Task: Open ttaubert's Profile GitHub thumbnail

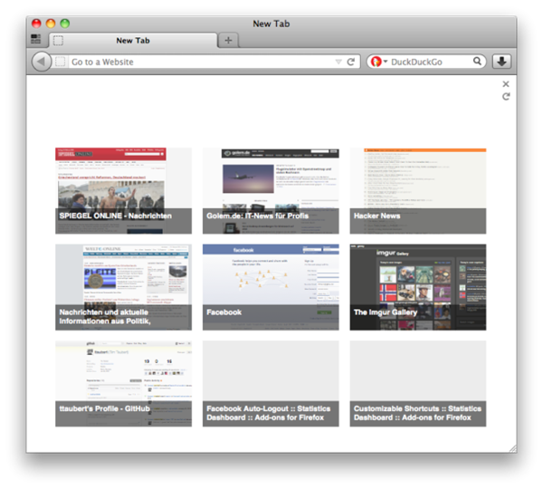Action: [124, 384]
